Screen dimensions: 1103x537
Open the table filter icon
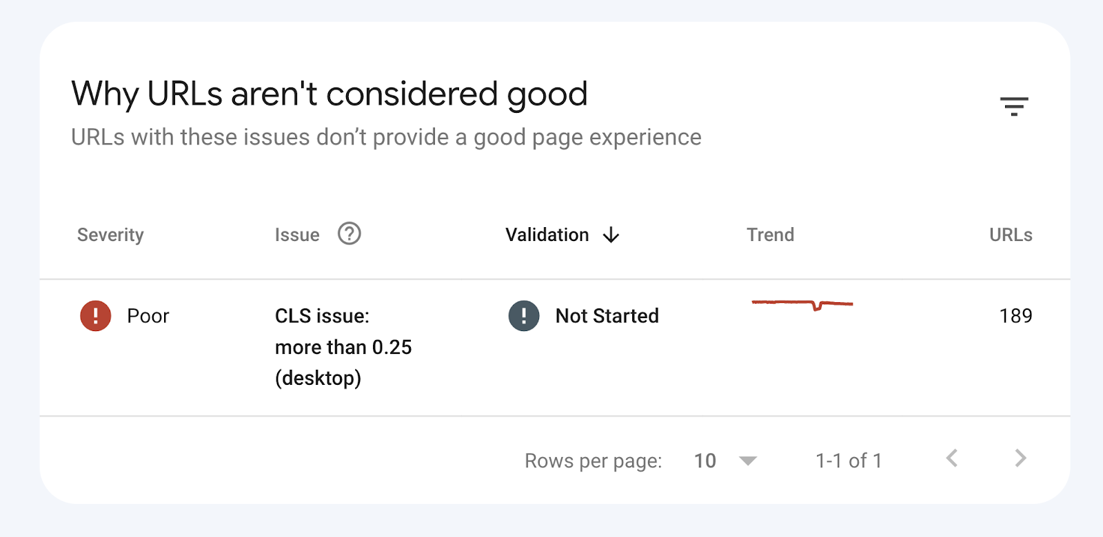1014,106
